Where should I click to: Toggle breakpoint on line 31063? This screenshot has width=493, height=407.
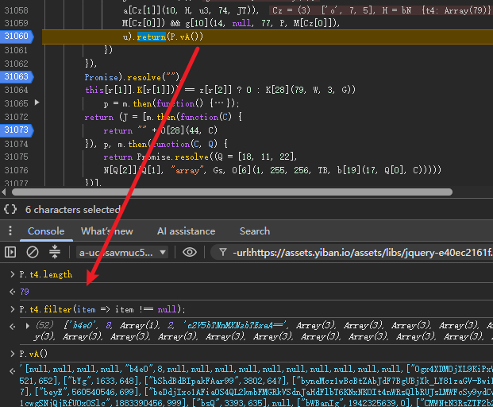17,76
